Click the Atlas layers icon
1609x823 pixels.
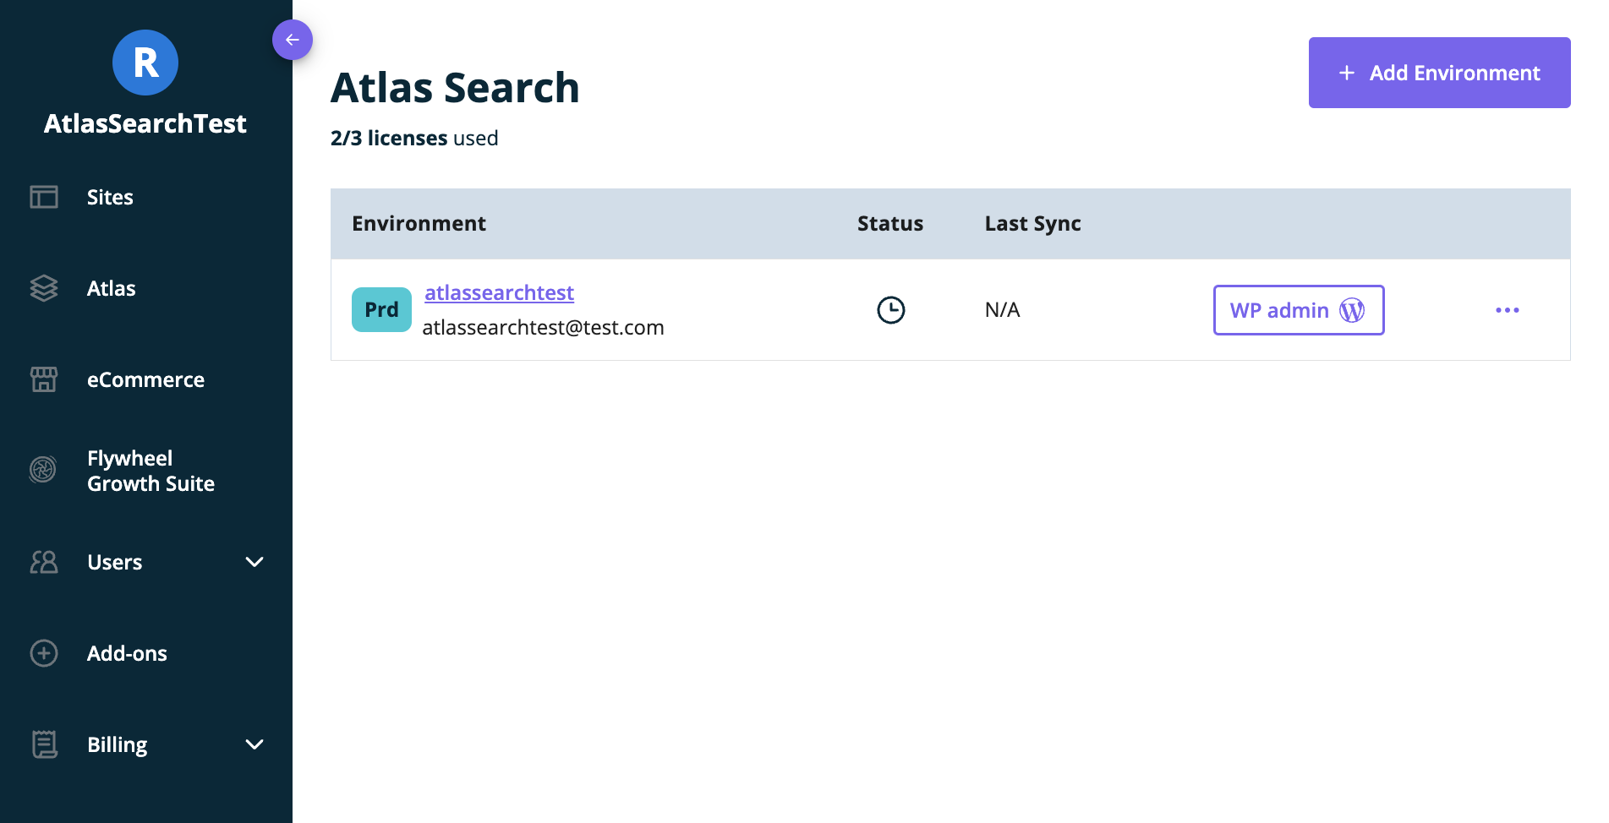(x=44, y=288)
